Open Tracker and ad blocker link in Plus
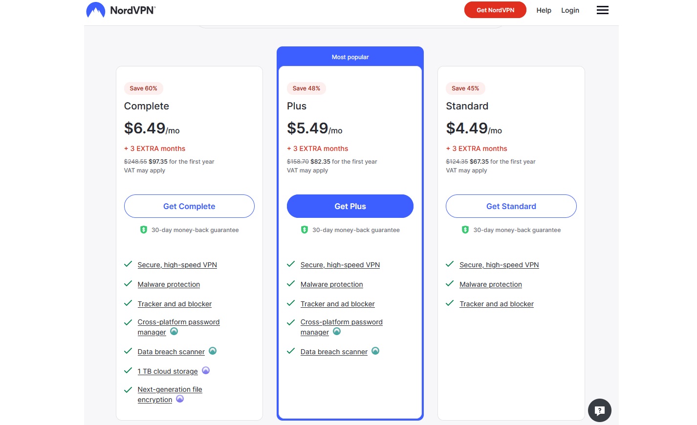697x425 pixels. tap(337, 304)
